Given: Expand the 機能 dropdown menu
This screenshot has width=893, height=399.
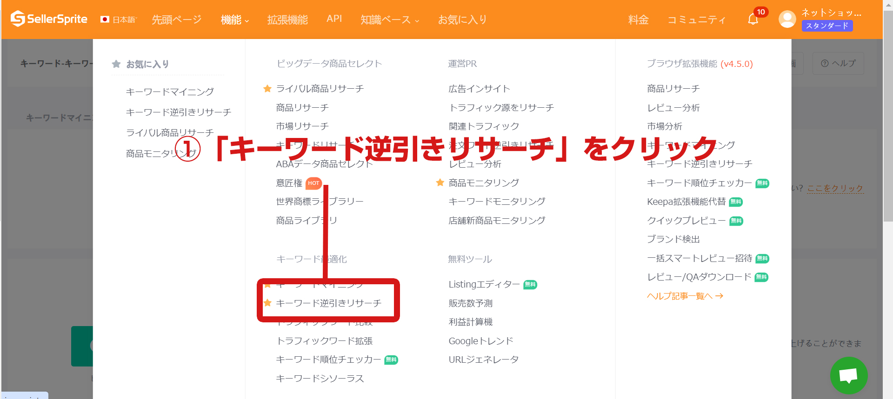Looking at the screenshot, I should [x=235, y=20].
